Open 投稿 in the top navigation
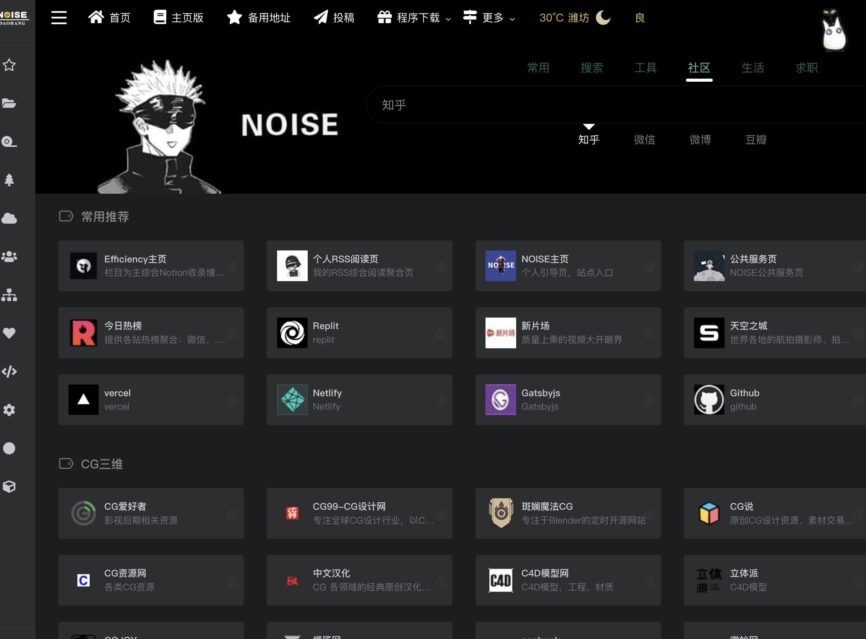Screen dimensions: 866x639 334,17
